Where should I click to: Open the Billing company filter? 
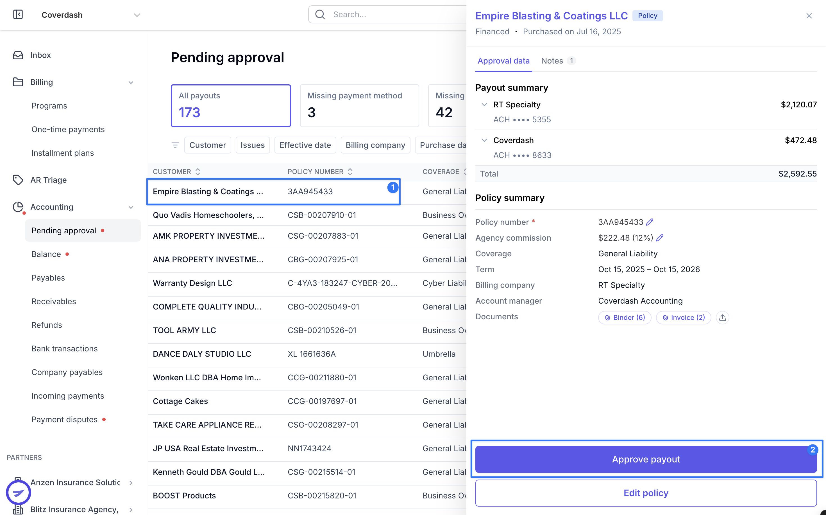pos(375,145)
